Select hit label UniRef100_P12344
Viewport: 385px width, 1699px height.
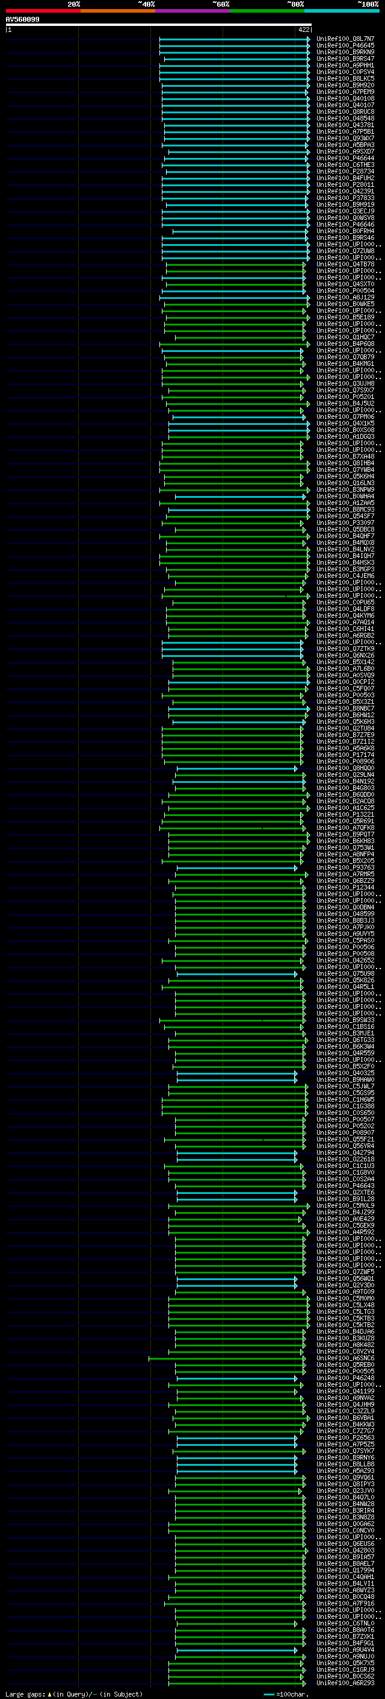(x=345, y=888)
